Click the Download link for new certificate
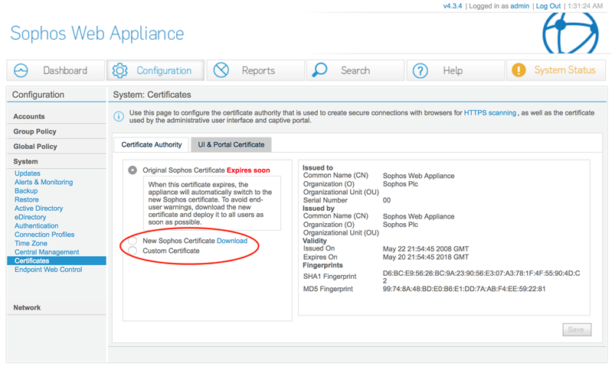The image size is (612, 366). pos(232,241)
